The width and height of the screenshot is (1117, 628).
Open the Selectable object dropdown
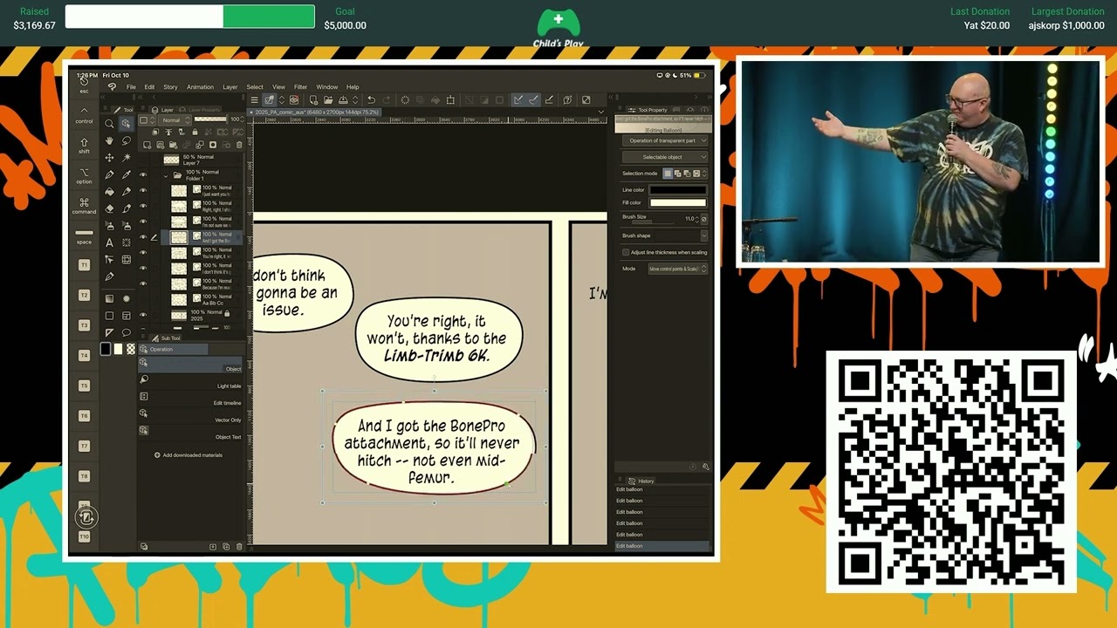point(665,157)
